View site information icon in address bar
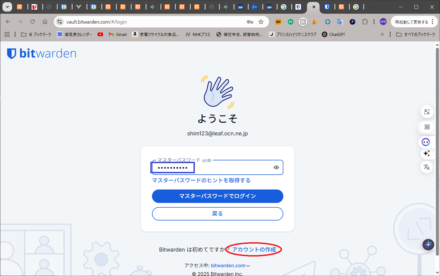 click(x=60, y=22)
